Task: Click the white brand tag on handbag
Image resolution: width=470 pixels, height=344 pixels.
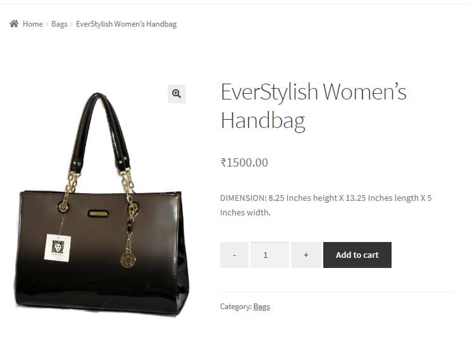Action: click(x=58, y=248)
